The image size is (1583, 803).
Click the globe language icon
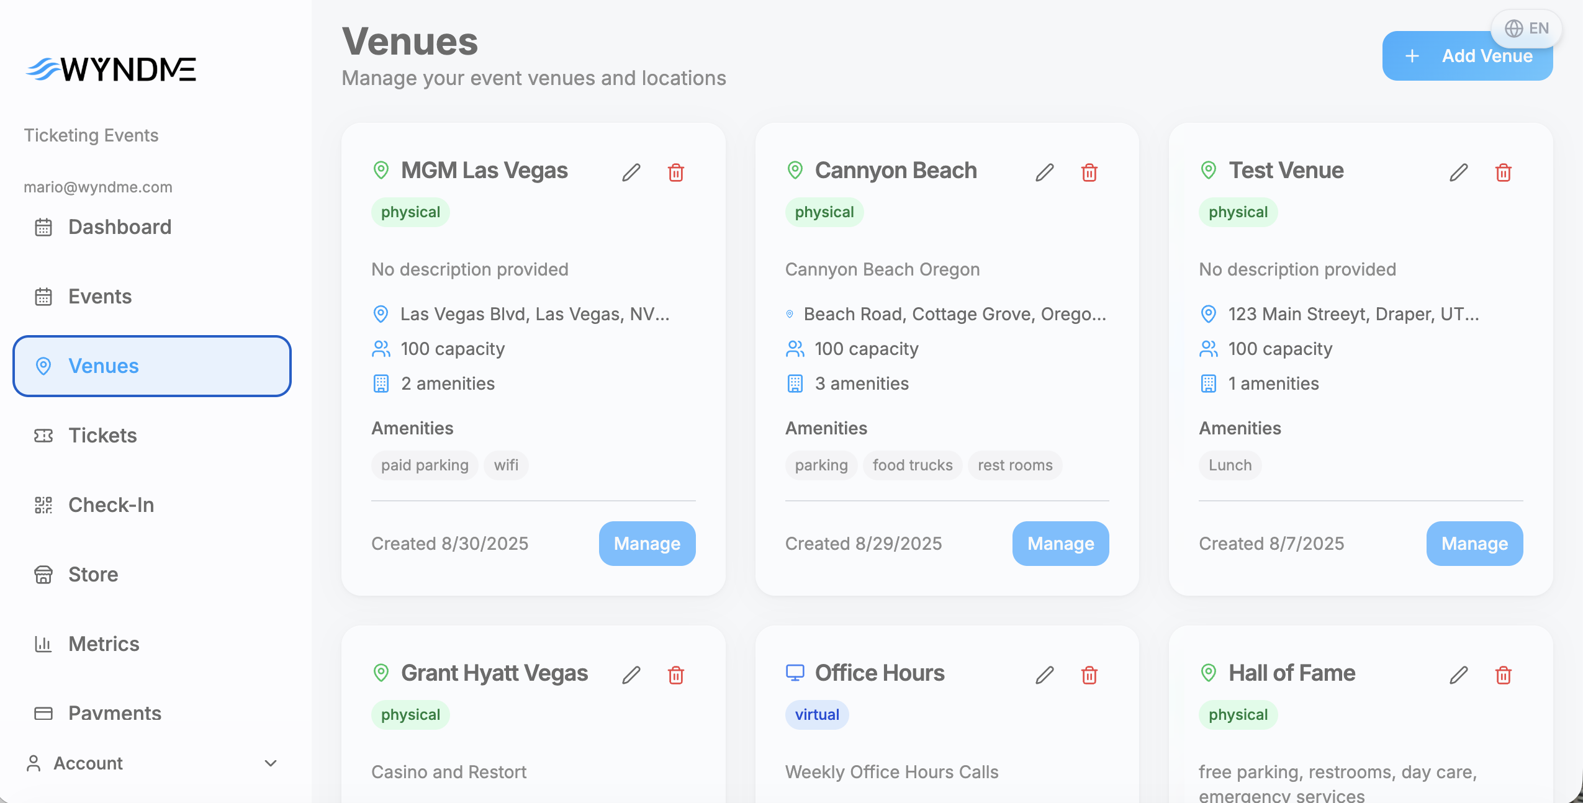tap(1514, 29)
